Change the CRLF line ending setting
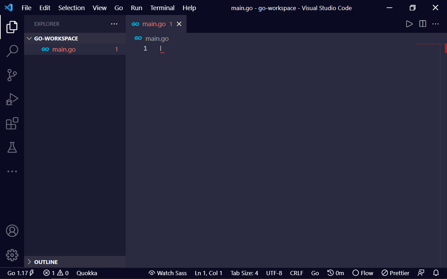Viewport: 447px width, 279px height. tap(296, 273)
